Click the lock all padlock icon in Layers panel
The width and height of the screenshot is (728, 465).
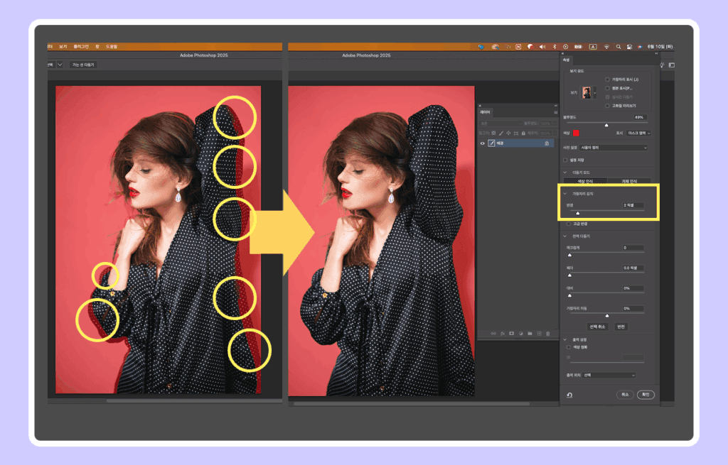(x=523, y=133)
